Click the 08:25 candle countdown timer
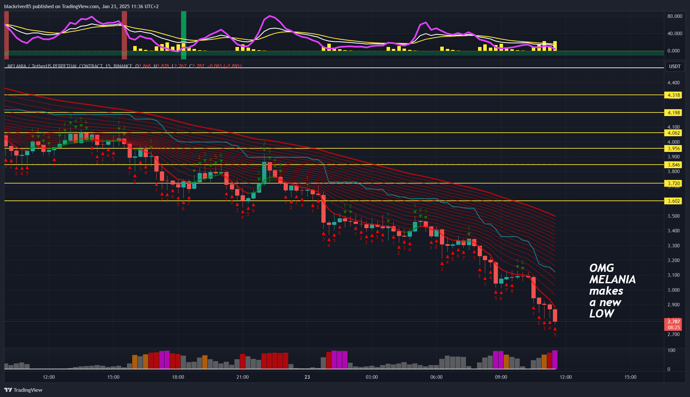690x397 pixels. click(x=674, y=328)
